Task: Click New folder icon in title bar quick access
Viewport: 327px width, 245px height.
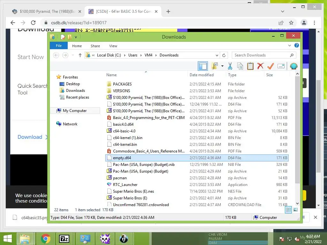Action: click(70, 37)
